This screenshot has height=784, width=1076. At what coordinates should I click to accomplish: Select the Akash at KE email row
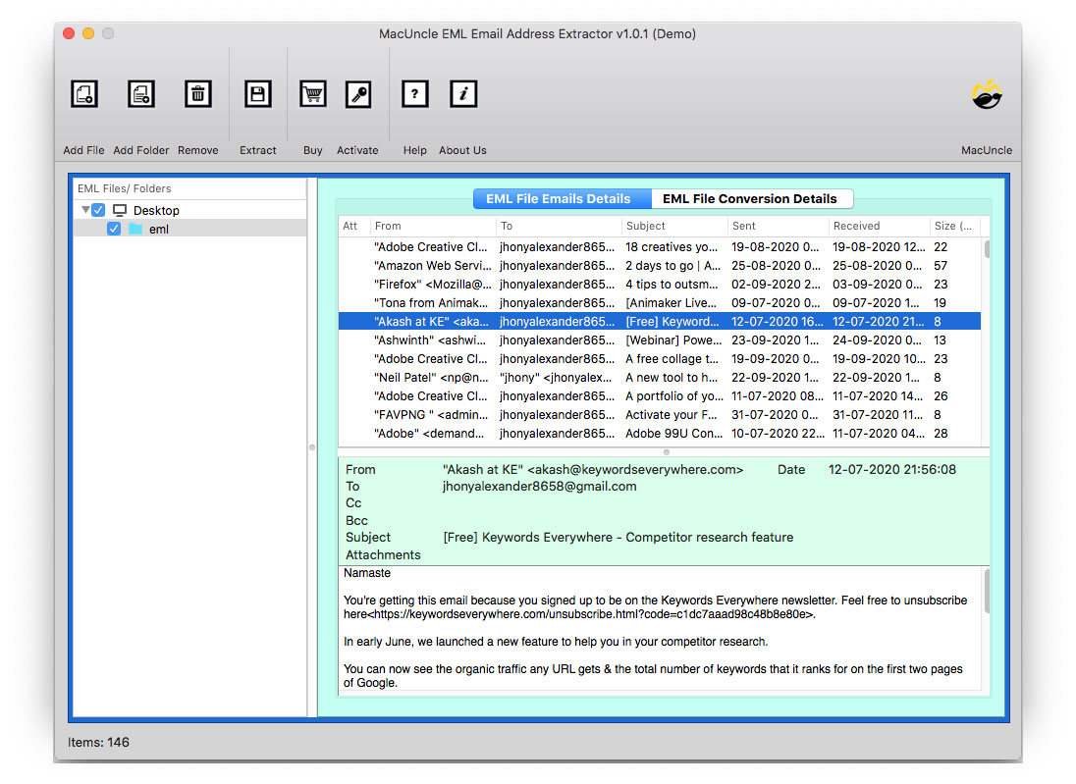(660, 321)
